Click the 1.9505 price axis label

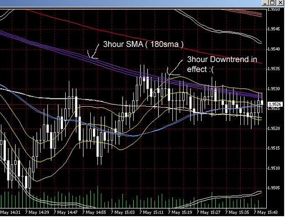(x=274, y=188)
